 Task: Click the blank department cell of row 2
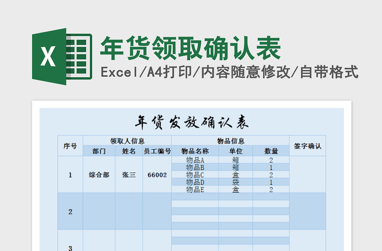(99, 211)
